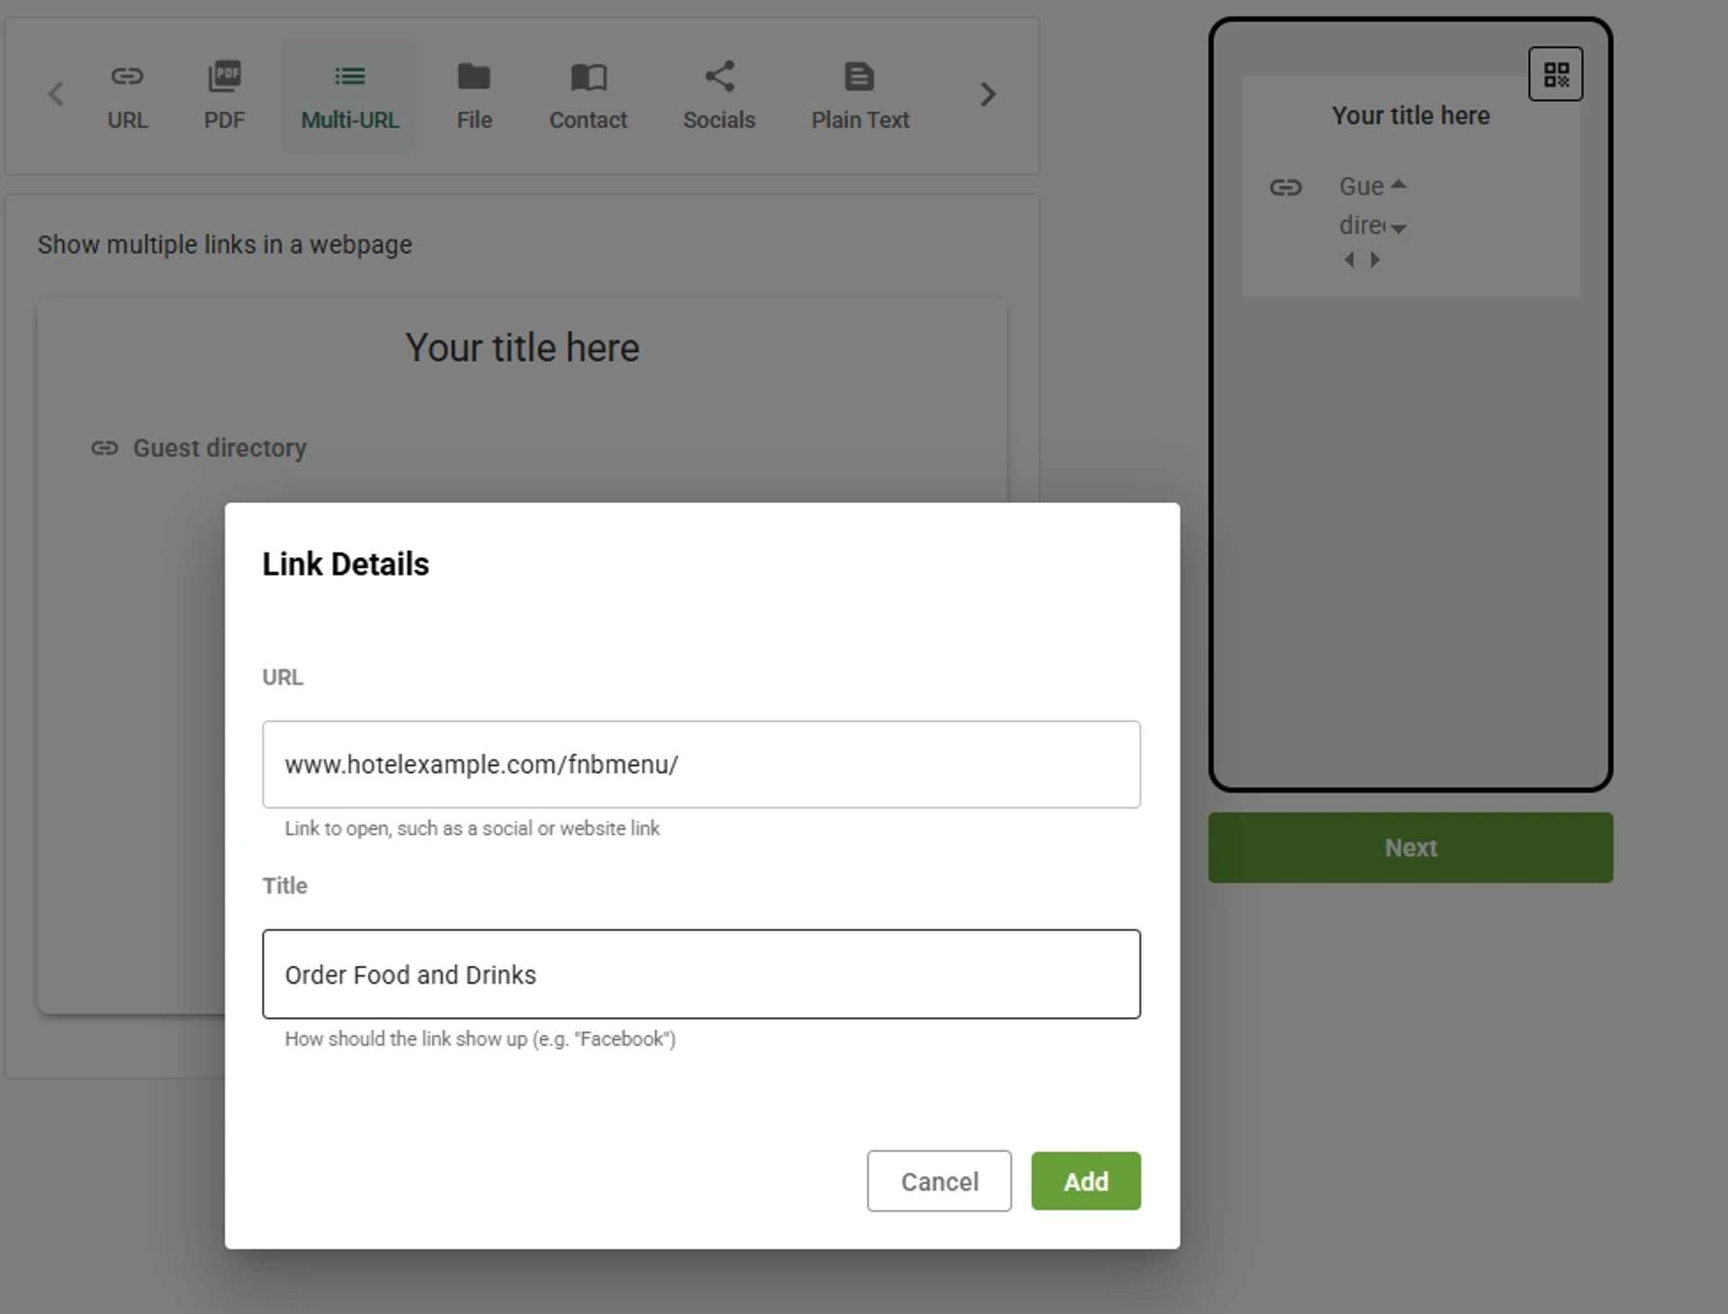Image resolution: width=1728 pixels, height=1314 pixels.
Task: Switch to the PDF tab label
Action: 224,120
